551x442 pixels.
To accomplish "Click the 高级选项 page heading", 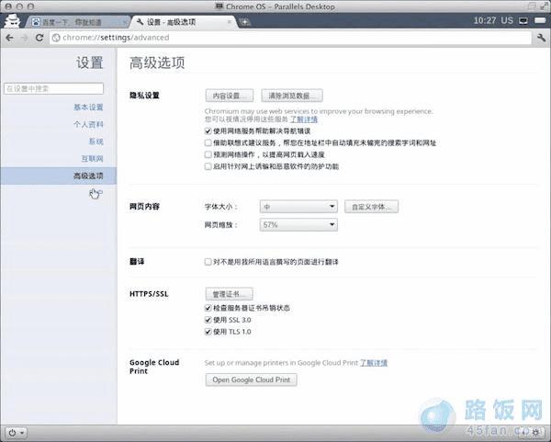I will point(157,62).
